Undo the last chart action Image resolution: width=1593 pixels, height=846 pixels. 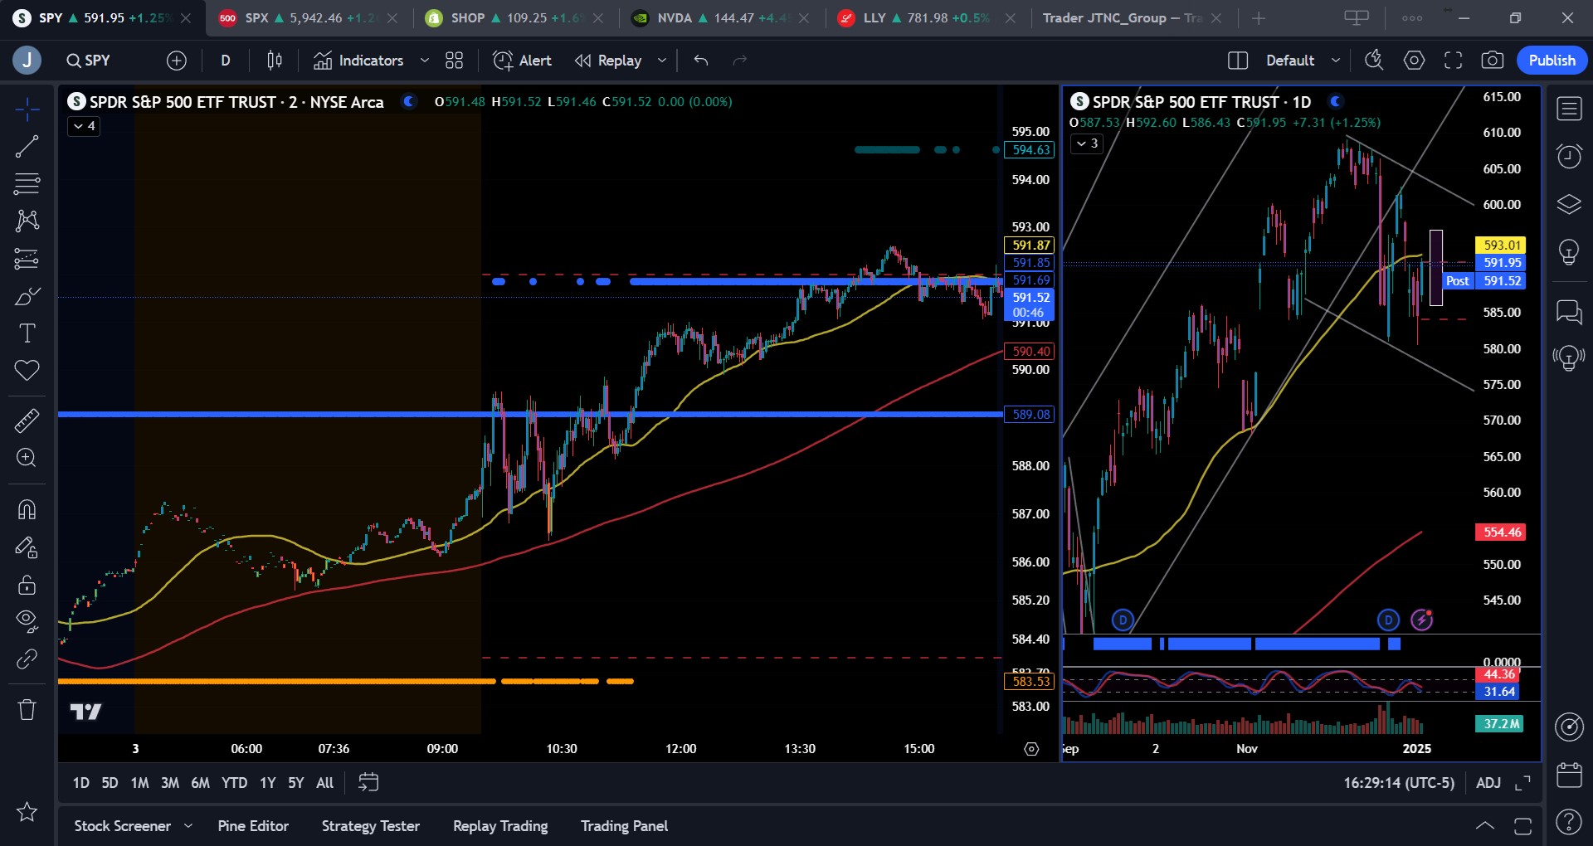click(701, 61)
